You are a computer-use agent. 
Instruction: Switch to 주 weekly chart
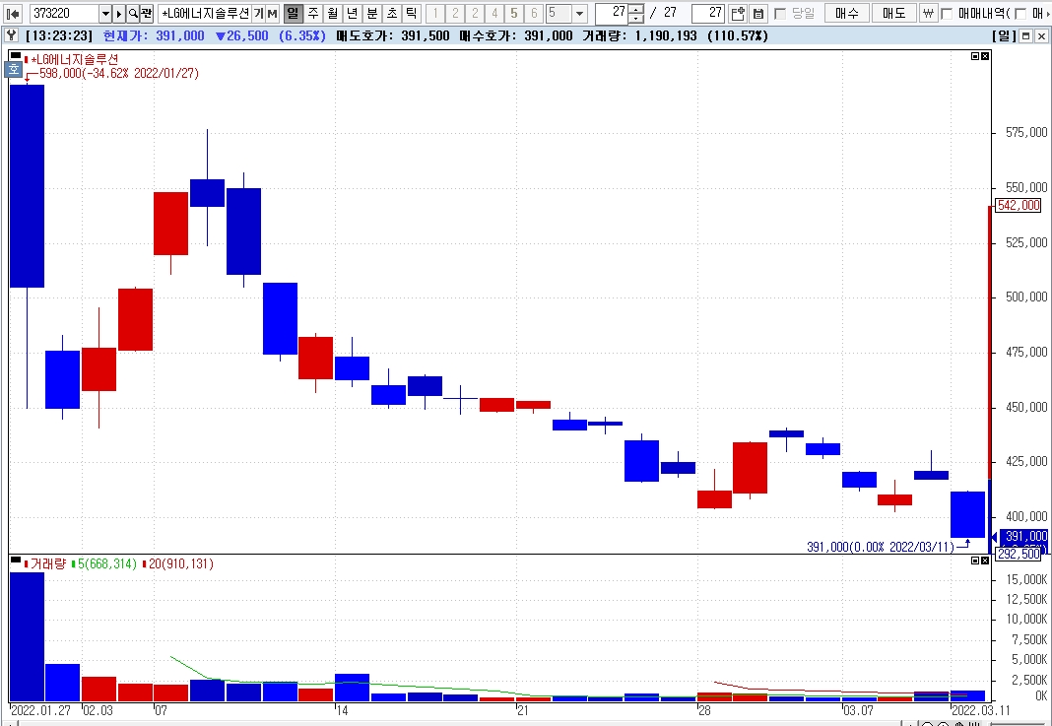coord(312,13)
